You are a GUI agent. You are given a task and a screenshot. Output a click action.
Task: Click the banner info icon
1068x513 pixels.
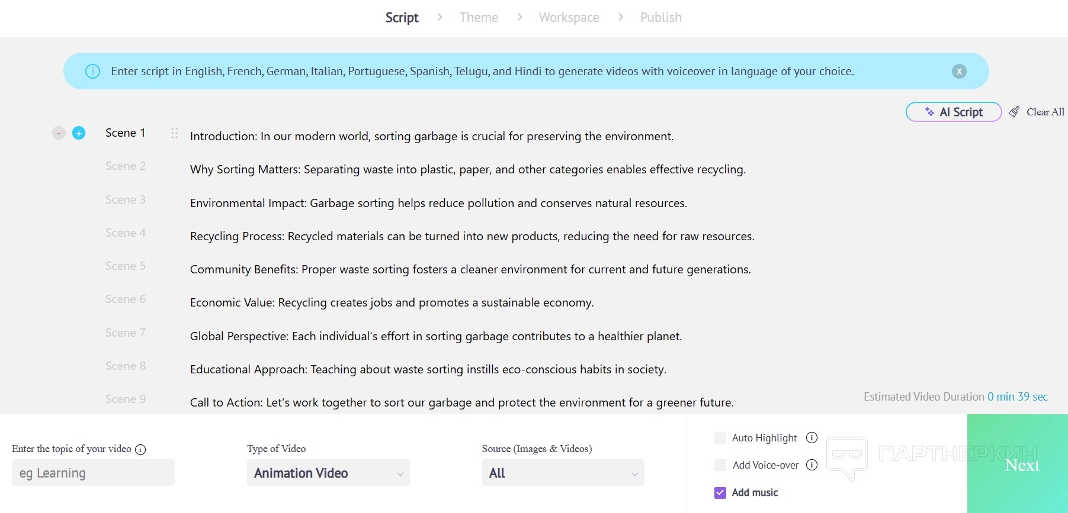tap(93, 71)
